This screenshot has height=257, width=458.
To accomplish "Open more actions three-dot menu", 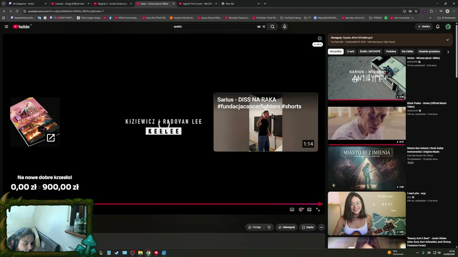I will pos(321,227).
